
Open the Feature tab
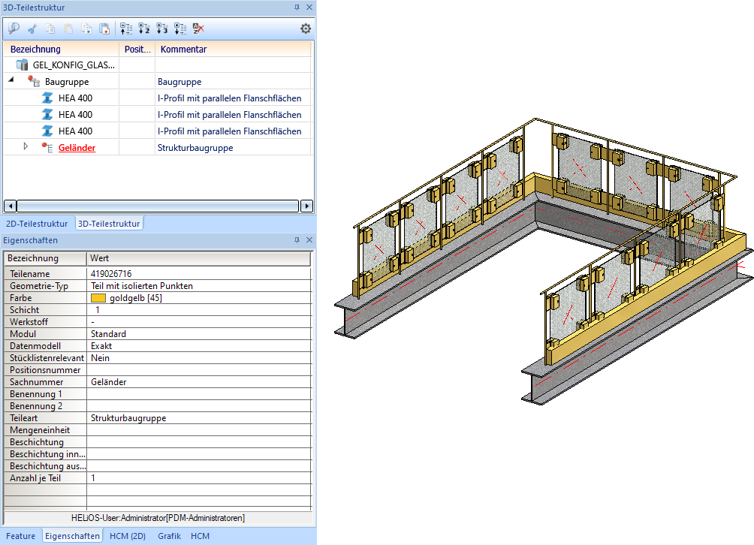(21, 536)
